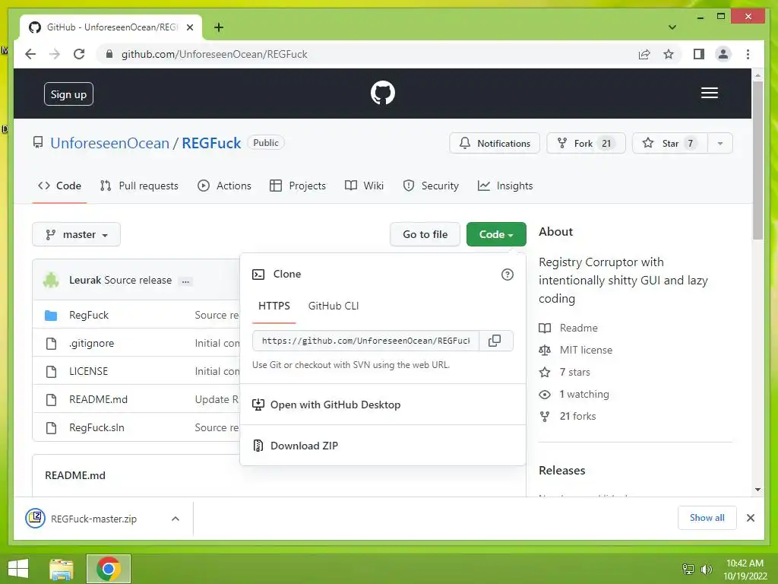The width and height of the screenshot is (778, 584).
Task: Open README.md file link
Action: click(x=98, y=400)
